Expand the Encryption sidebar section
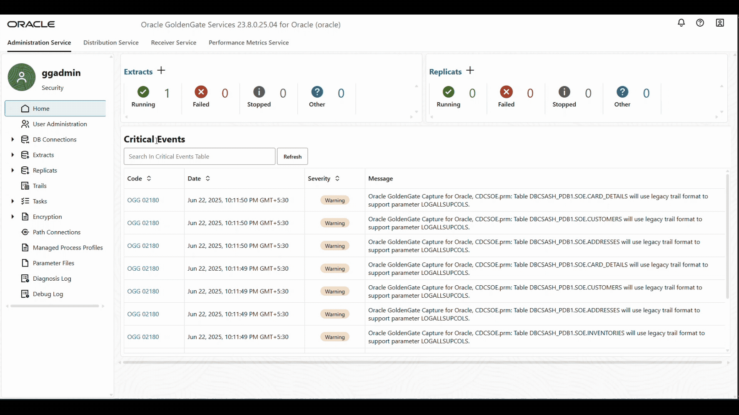739x415 pixels. [x=12, y=216]
